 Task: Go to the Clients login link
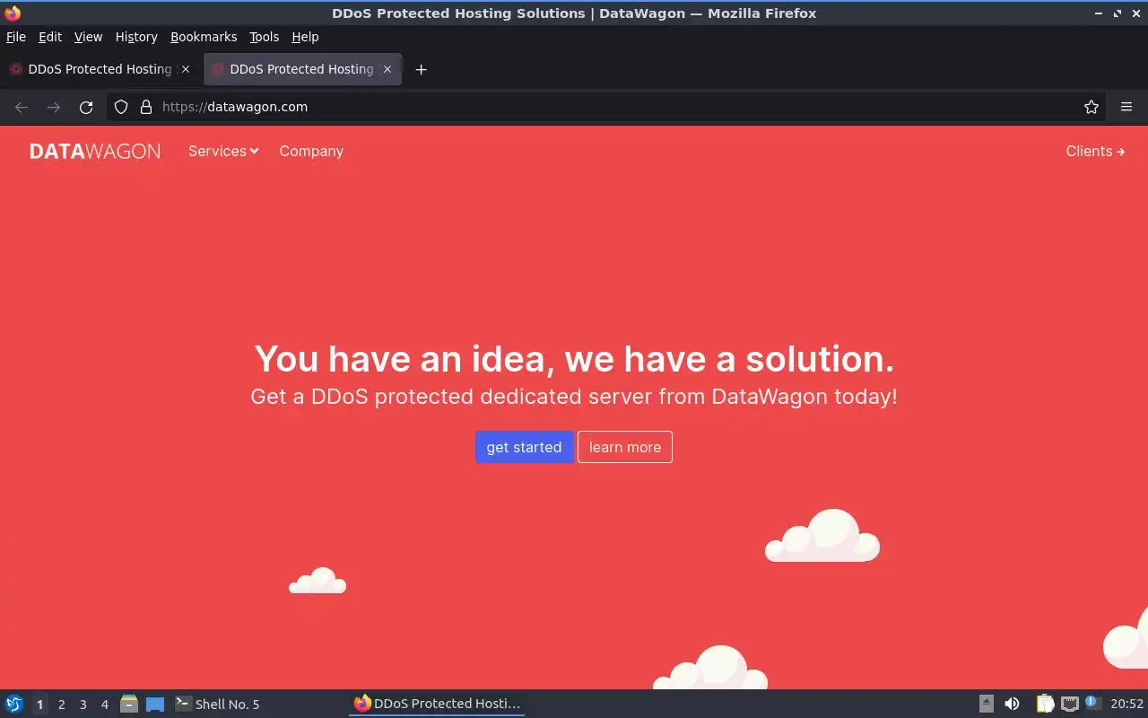pyautogui.click(x=1095, y=151)
